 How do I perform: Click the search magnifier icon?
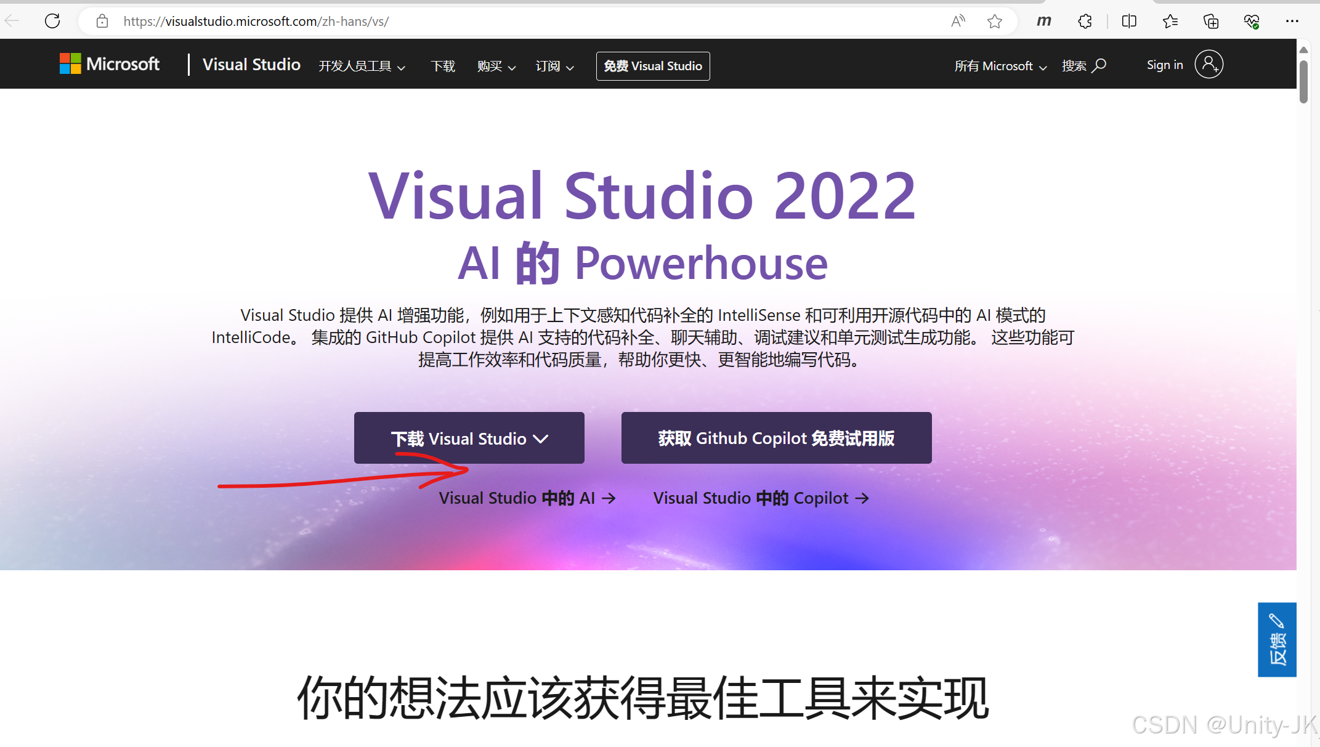point(1099,65)
